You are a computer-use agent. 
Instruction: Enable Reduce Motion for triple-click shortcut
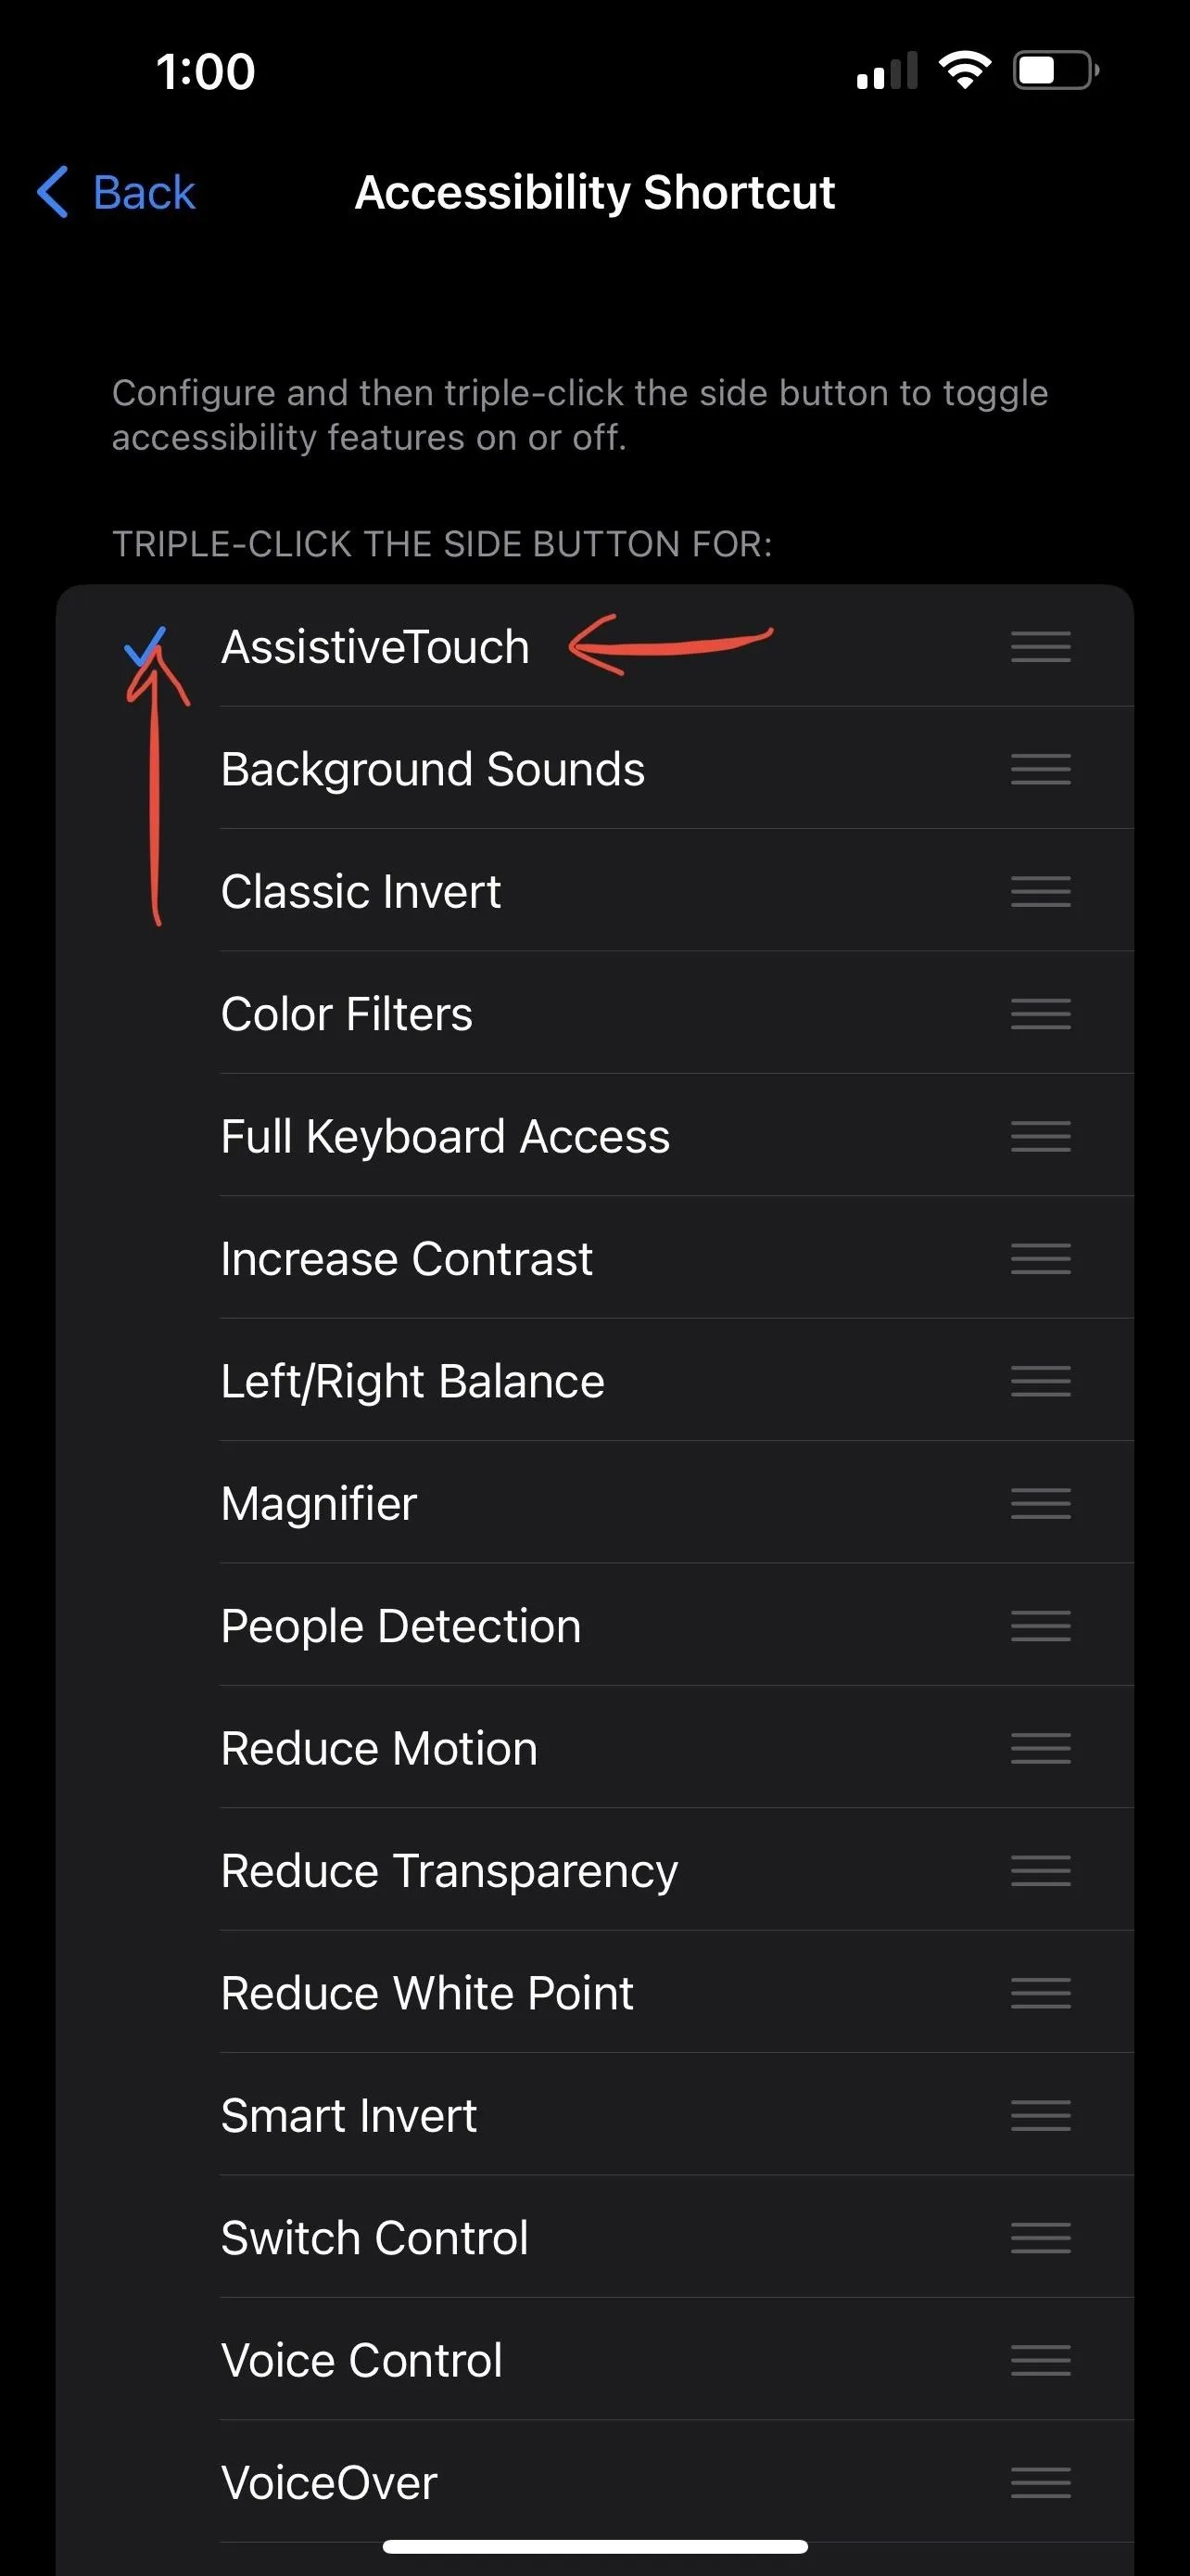[x=594, y=1748]
